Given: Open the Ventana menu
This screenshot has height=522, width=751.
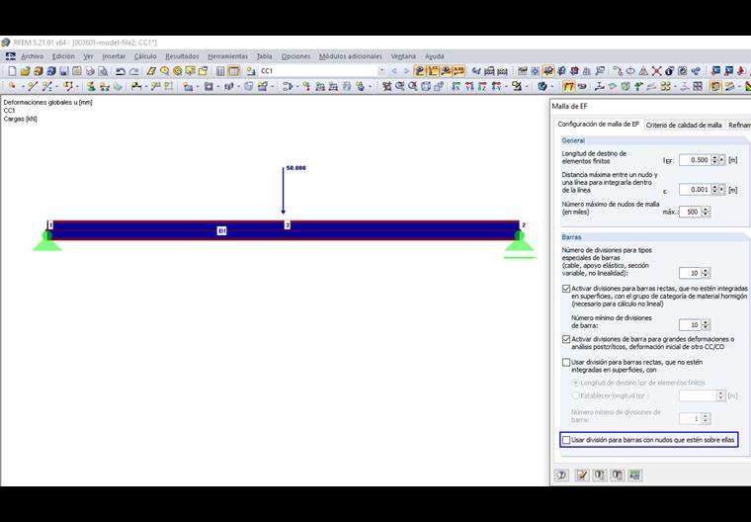Looking at the screenshot, I should 403,56.
